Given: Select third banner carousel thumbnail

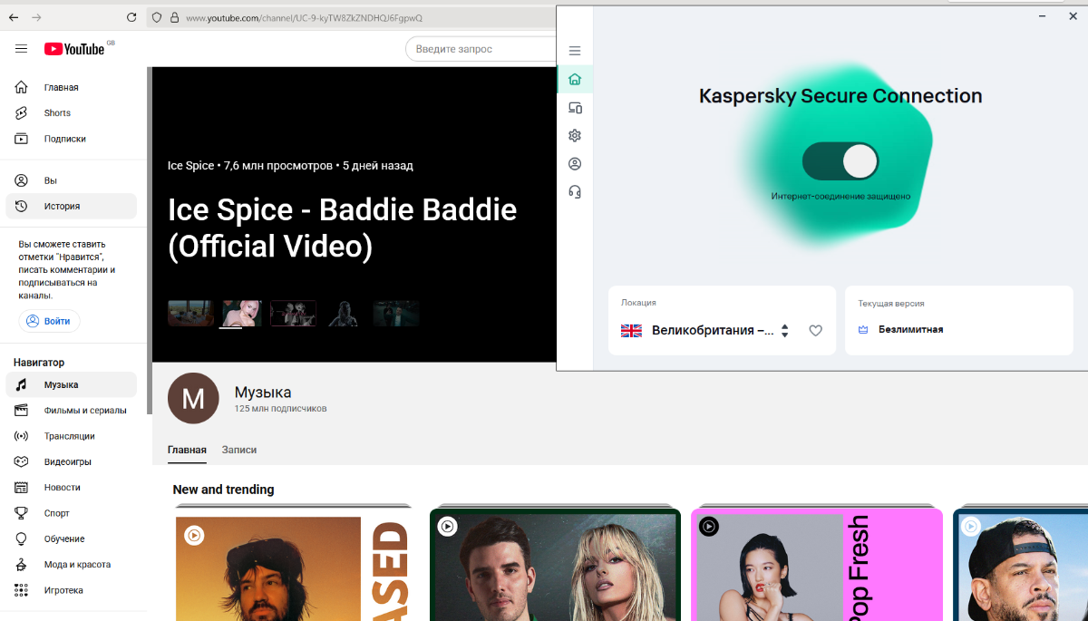Looking at the screenshot, I should pos(293,313).
